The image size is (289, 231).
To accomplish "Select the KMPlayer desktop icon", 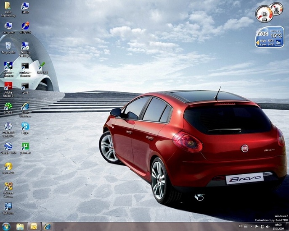I will [x=8, y=206].
